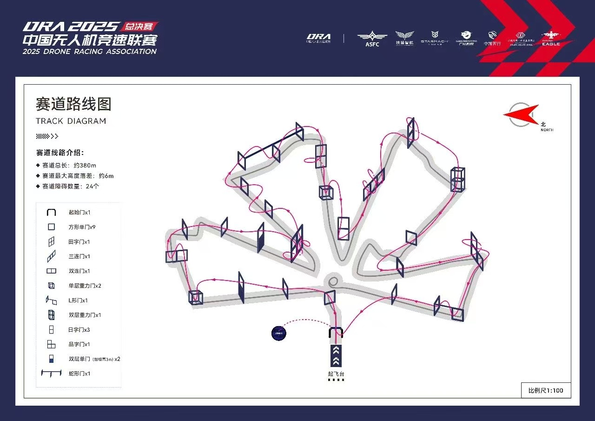This screenshot has width=595, height=421.
Task: Click the black start arch on the track
Action: [336, 332]
